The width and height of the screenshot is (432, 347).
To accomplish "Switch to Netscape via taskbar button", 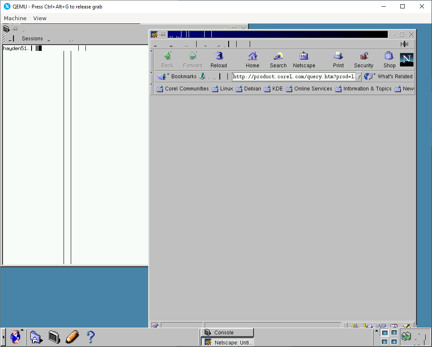I will pos(227,342).
